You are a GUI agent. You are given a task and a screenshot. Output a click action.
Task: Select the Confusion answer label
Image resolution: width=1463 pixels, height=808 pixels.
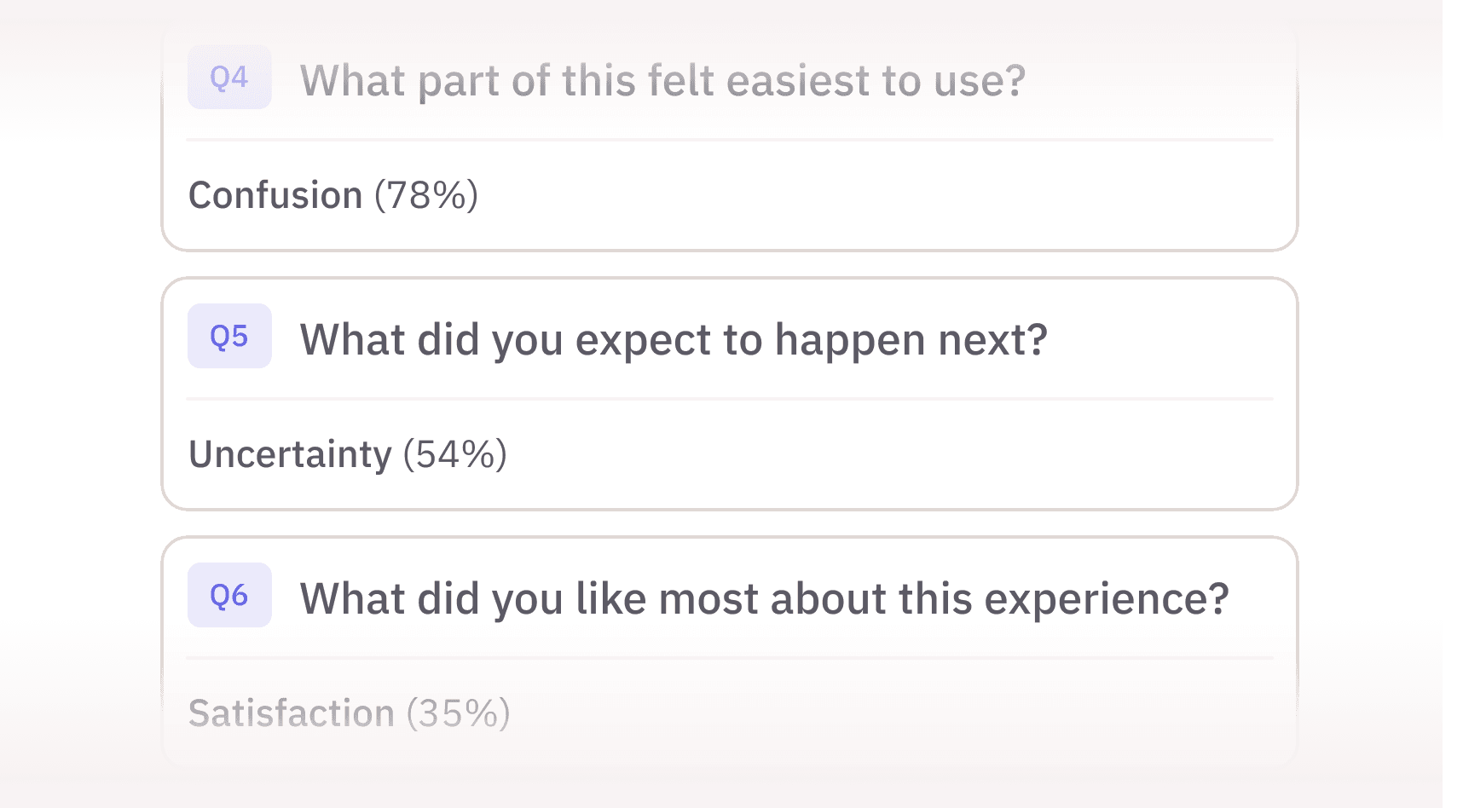[x=275, y=195]
